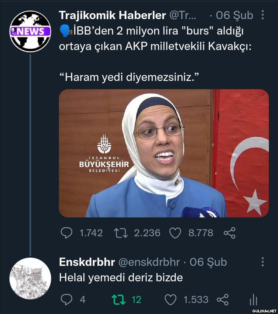Open the Enskdrbhr profile avatar
Viewport: 278px width, 314px height.
click(x=30, y=278)
